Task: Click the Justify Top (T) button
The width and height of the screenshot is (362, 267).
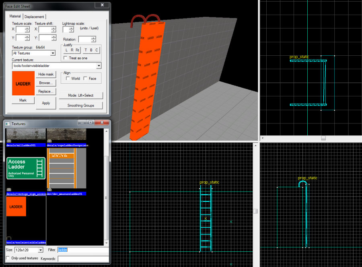Action: point(86,50)
